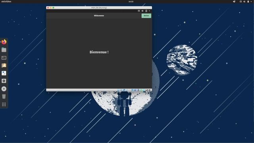Click host battery icon in top bar
254x143 pixels.
click(x=248, y=2)
